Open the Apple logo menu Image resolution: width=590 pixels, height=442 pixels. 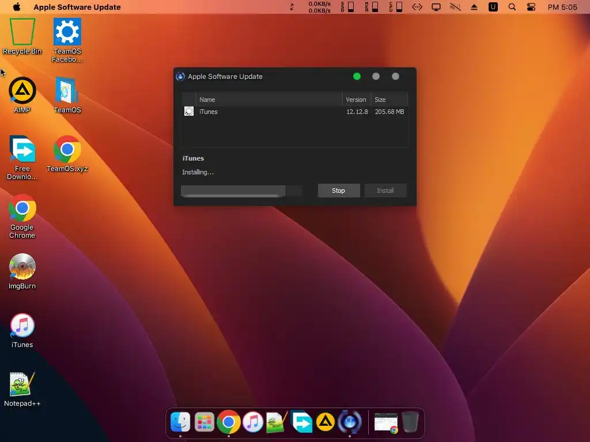click(x=17, y=7)
